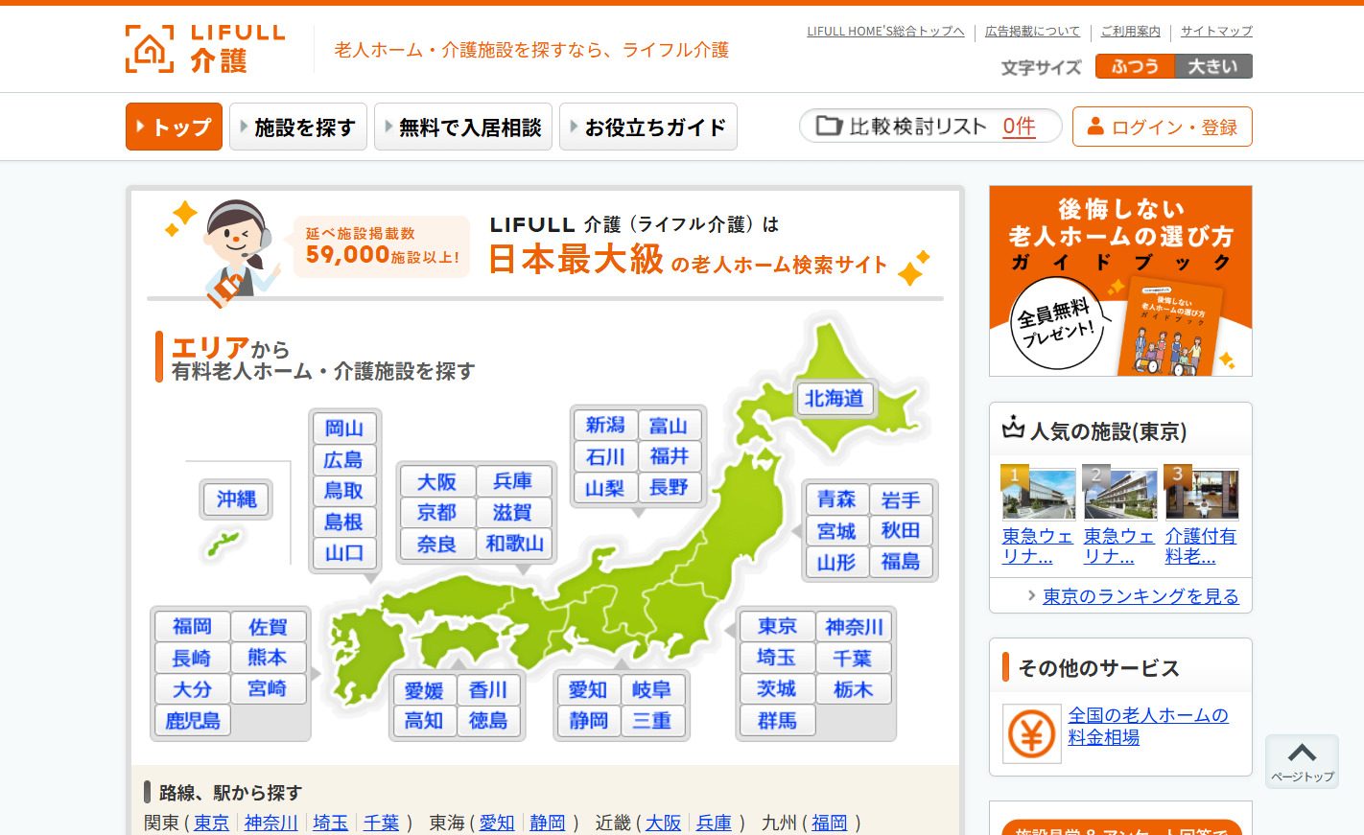Screen dimensions: 1364x835
Task: Select 愛知 button on the map
Action: [588, 690]
